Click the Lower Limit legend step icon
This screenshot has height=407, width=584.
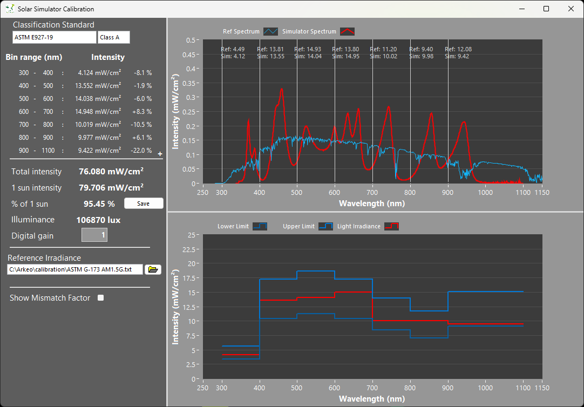click(260, 227)
